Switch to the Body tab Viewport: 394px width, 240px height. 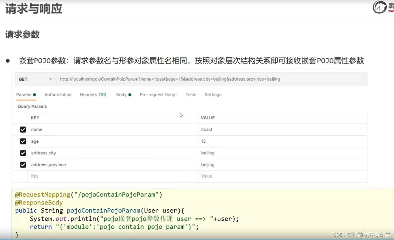(124, 95)
